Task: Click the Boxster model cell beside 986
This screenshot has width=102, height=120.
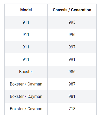Action: 26,72
